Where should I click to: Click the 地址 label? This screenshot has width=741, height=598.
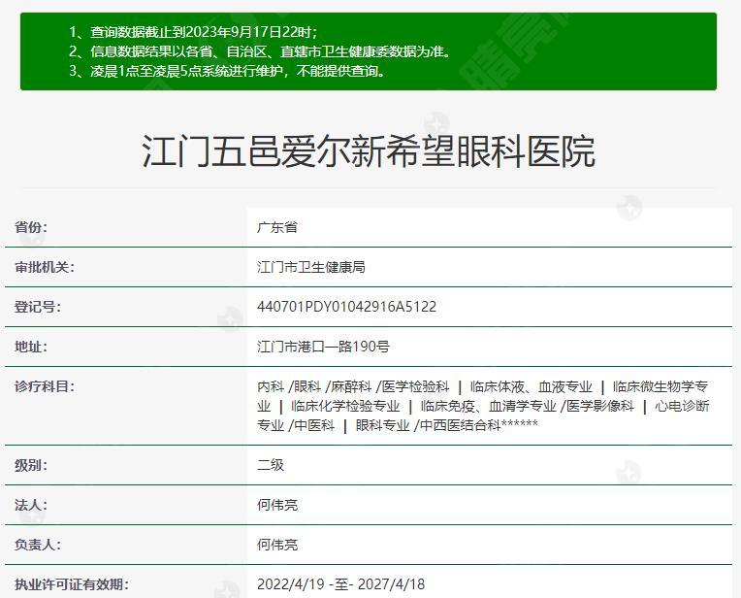click(x=31, y=347)
